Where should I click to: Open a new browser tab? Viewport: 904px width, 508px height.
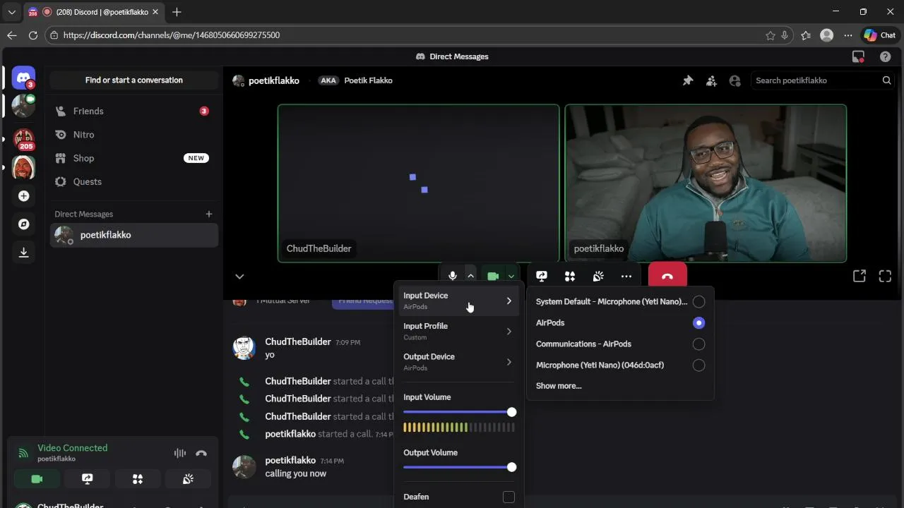coord(177,12)
